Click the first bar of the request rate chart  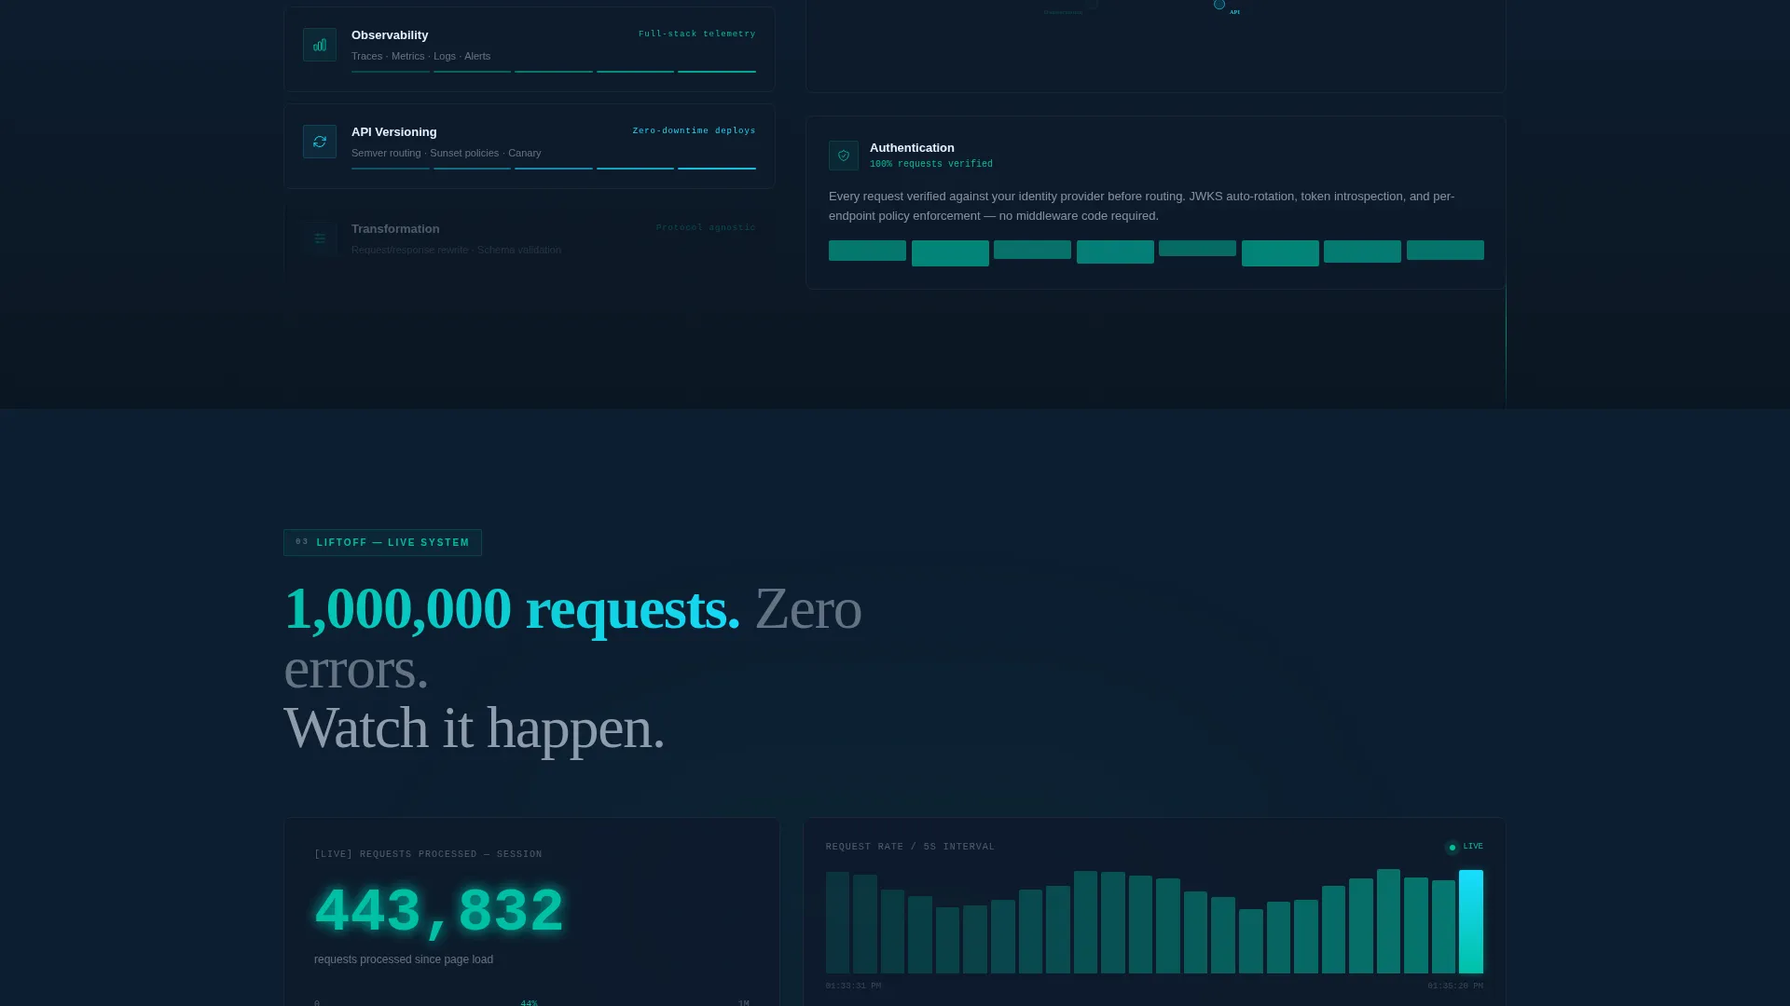point(837,923)
